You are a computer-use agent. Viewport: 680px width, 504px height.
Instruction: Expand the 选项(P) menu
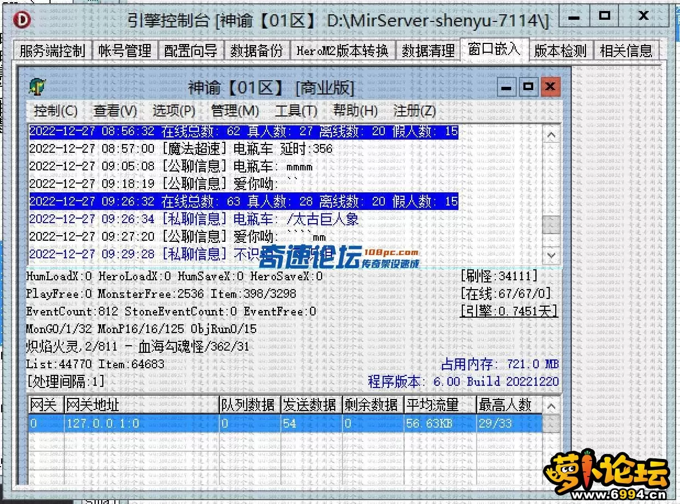[x=174, y=110]
